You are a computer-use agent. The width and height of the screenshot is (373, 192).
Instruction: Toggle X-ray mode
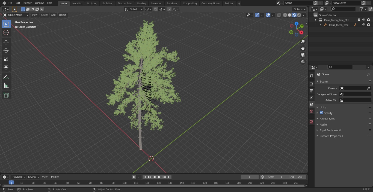(x=279, y=15)
